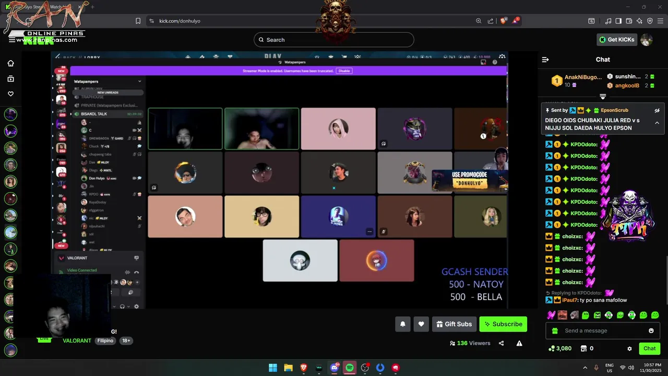Screen dimensions: 668x376
Task: Click the Kick Search field
Action: (x=334, y=40)
